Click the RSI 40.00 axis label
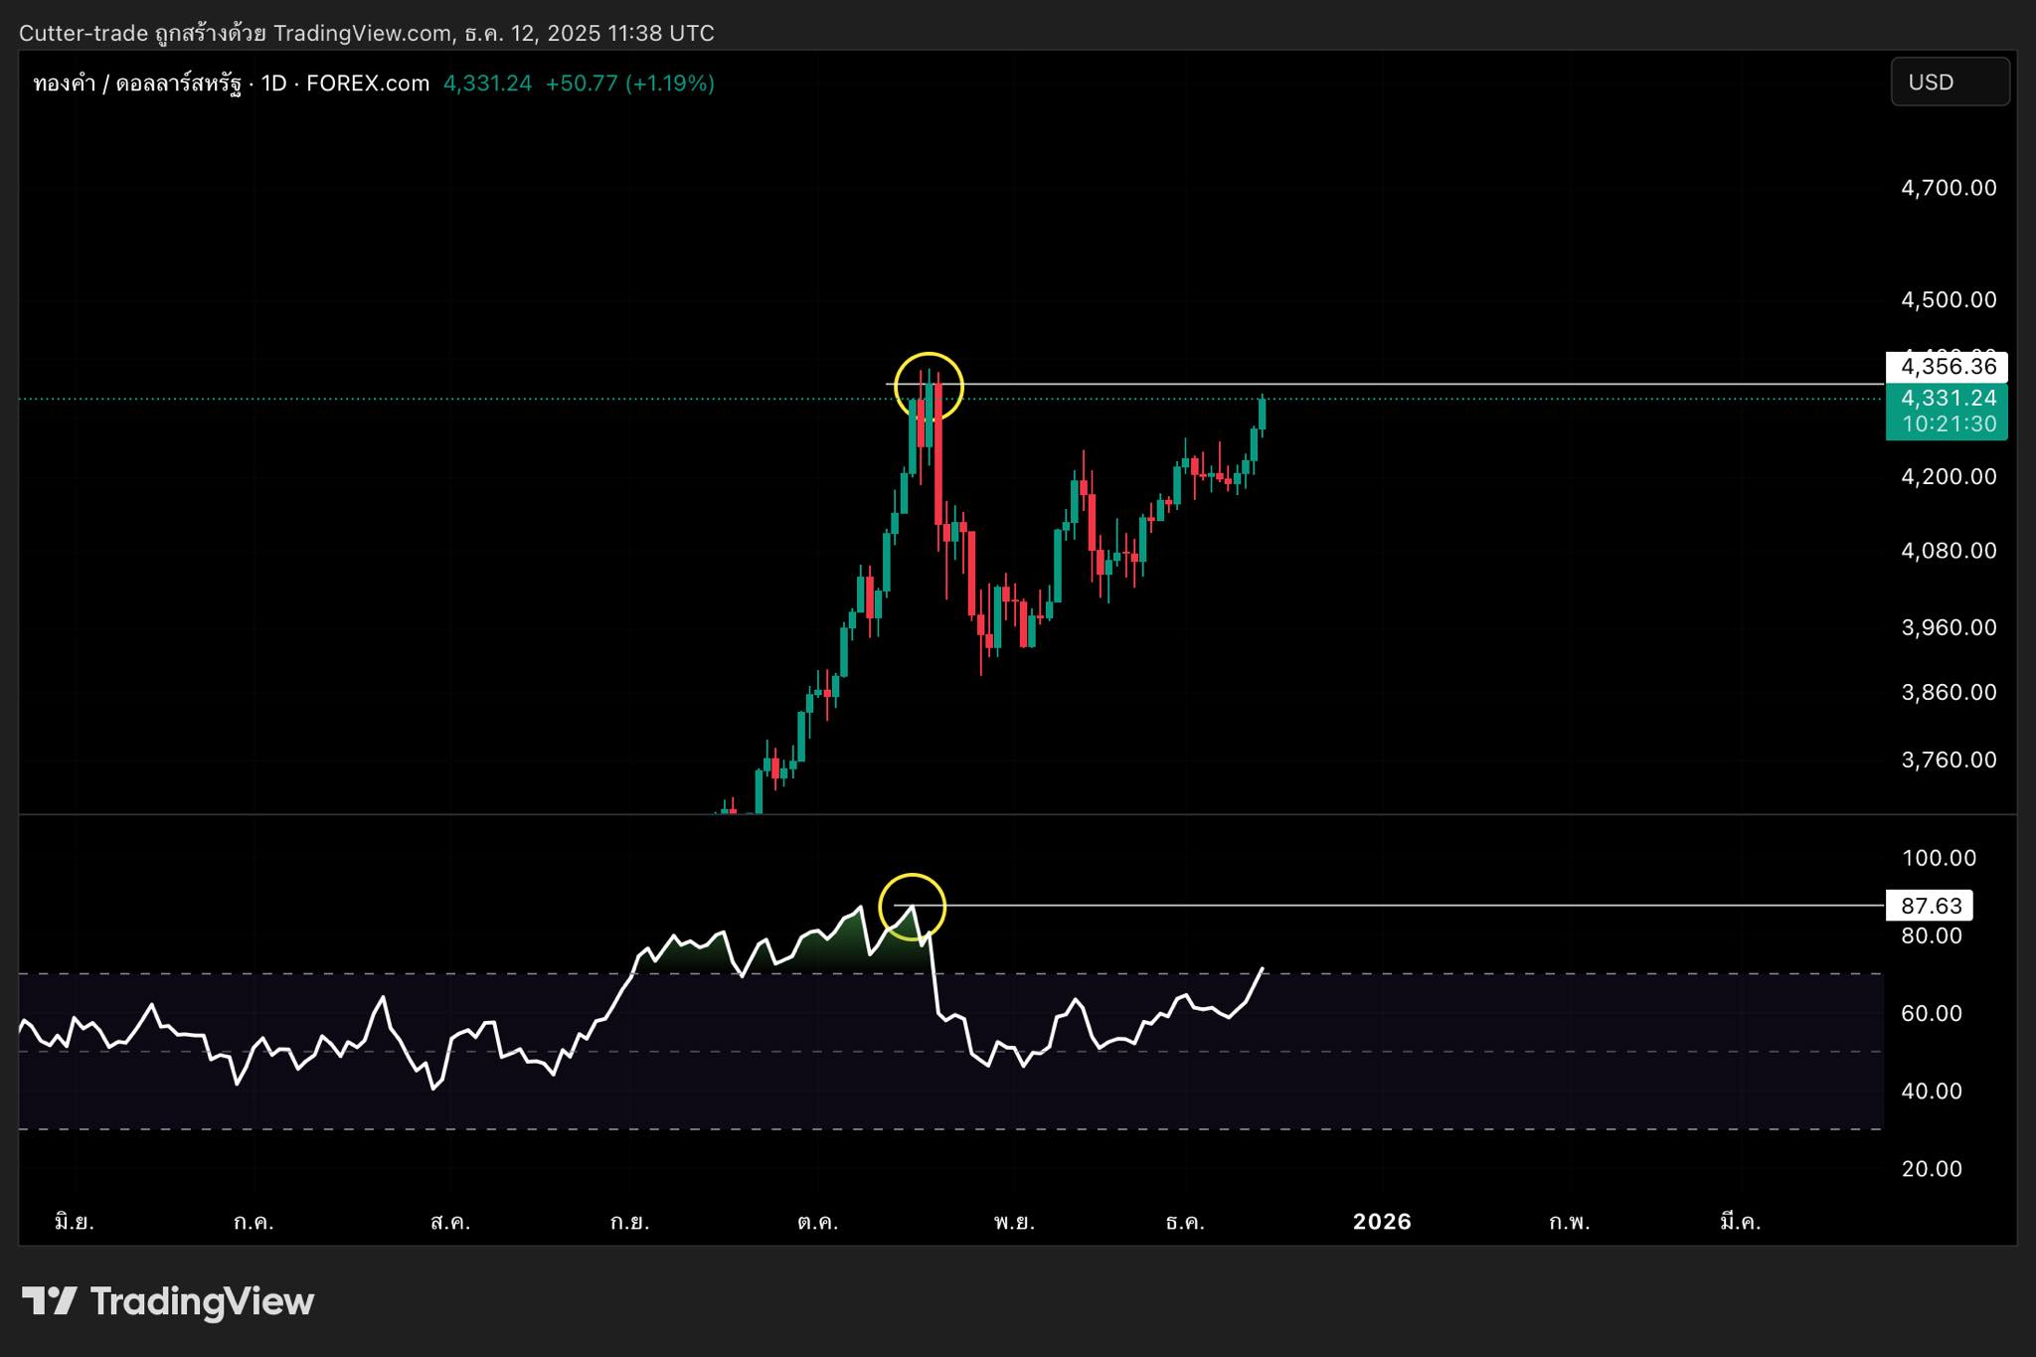Screen dimensions: 2036x1357 1932,1091
